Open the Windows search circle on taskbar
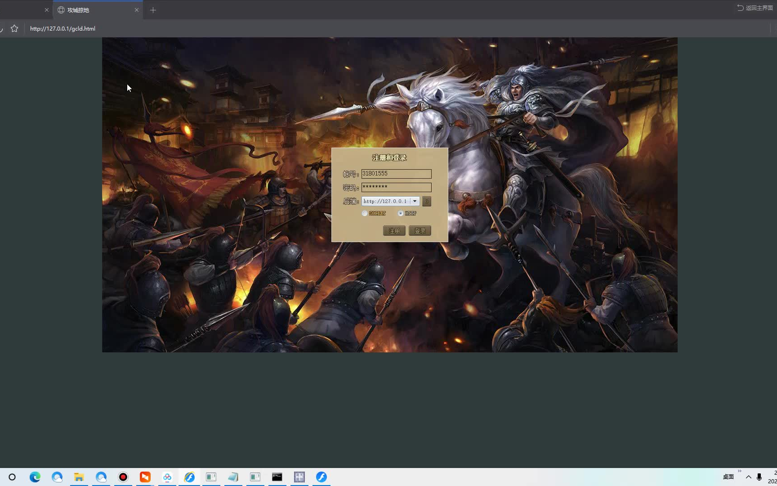 tap(12, 477)
